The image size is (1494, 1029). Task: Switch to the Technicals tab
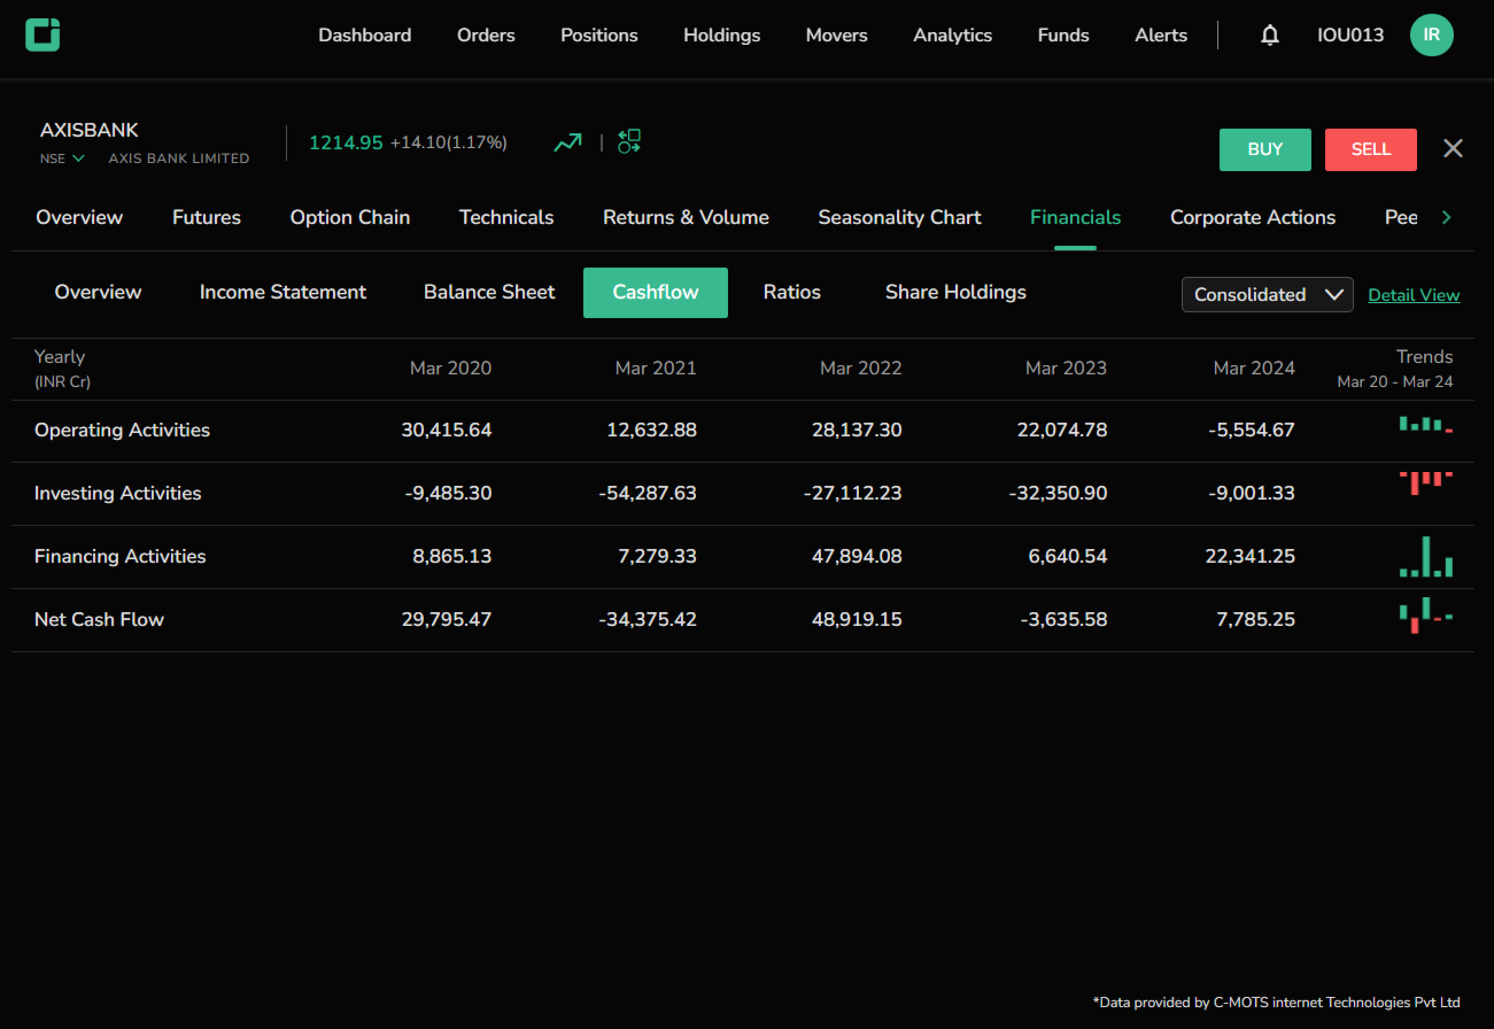[506, 217]
